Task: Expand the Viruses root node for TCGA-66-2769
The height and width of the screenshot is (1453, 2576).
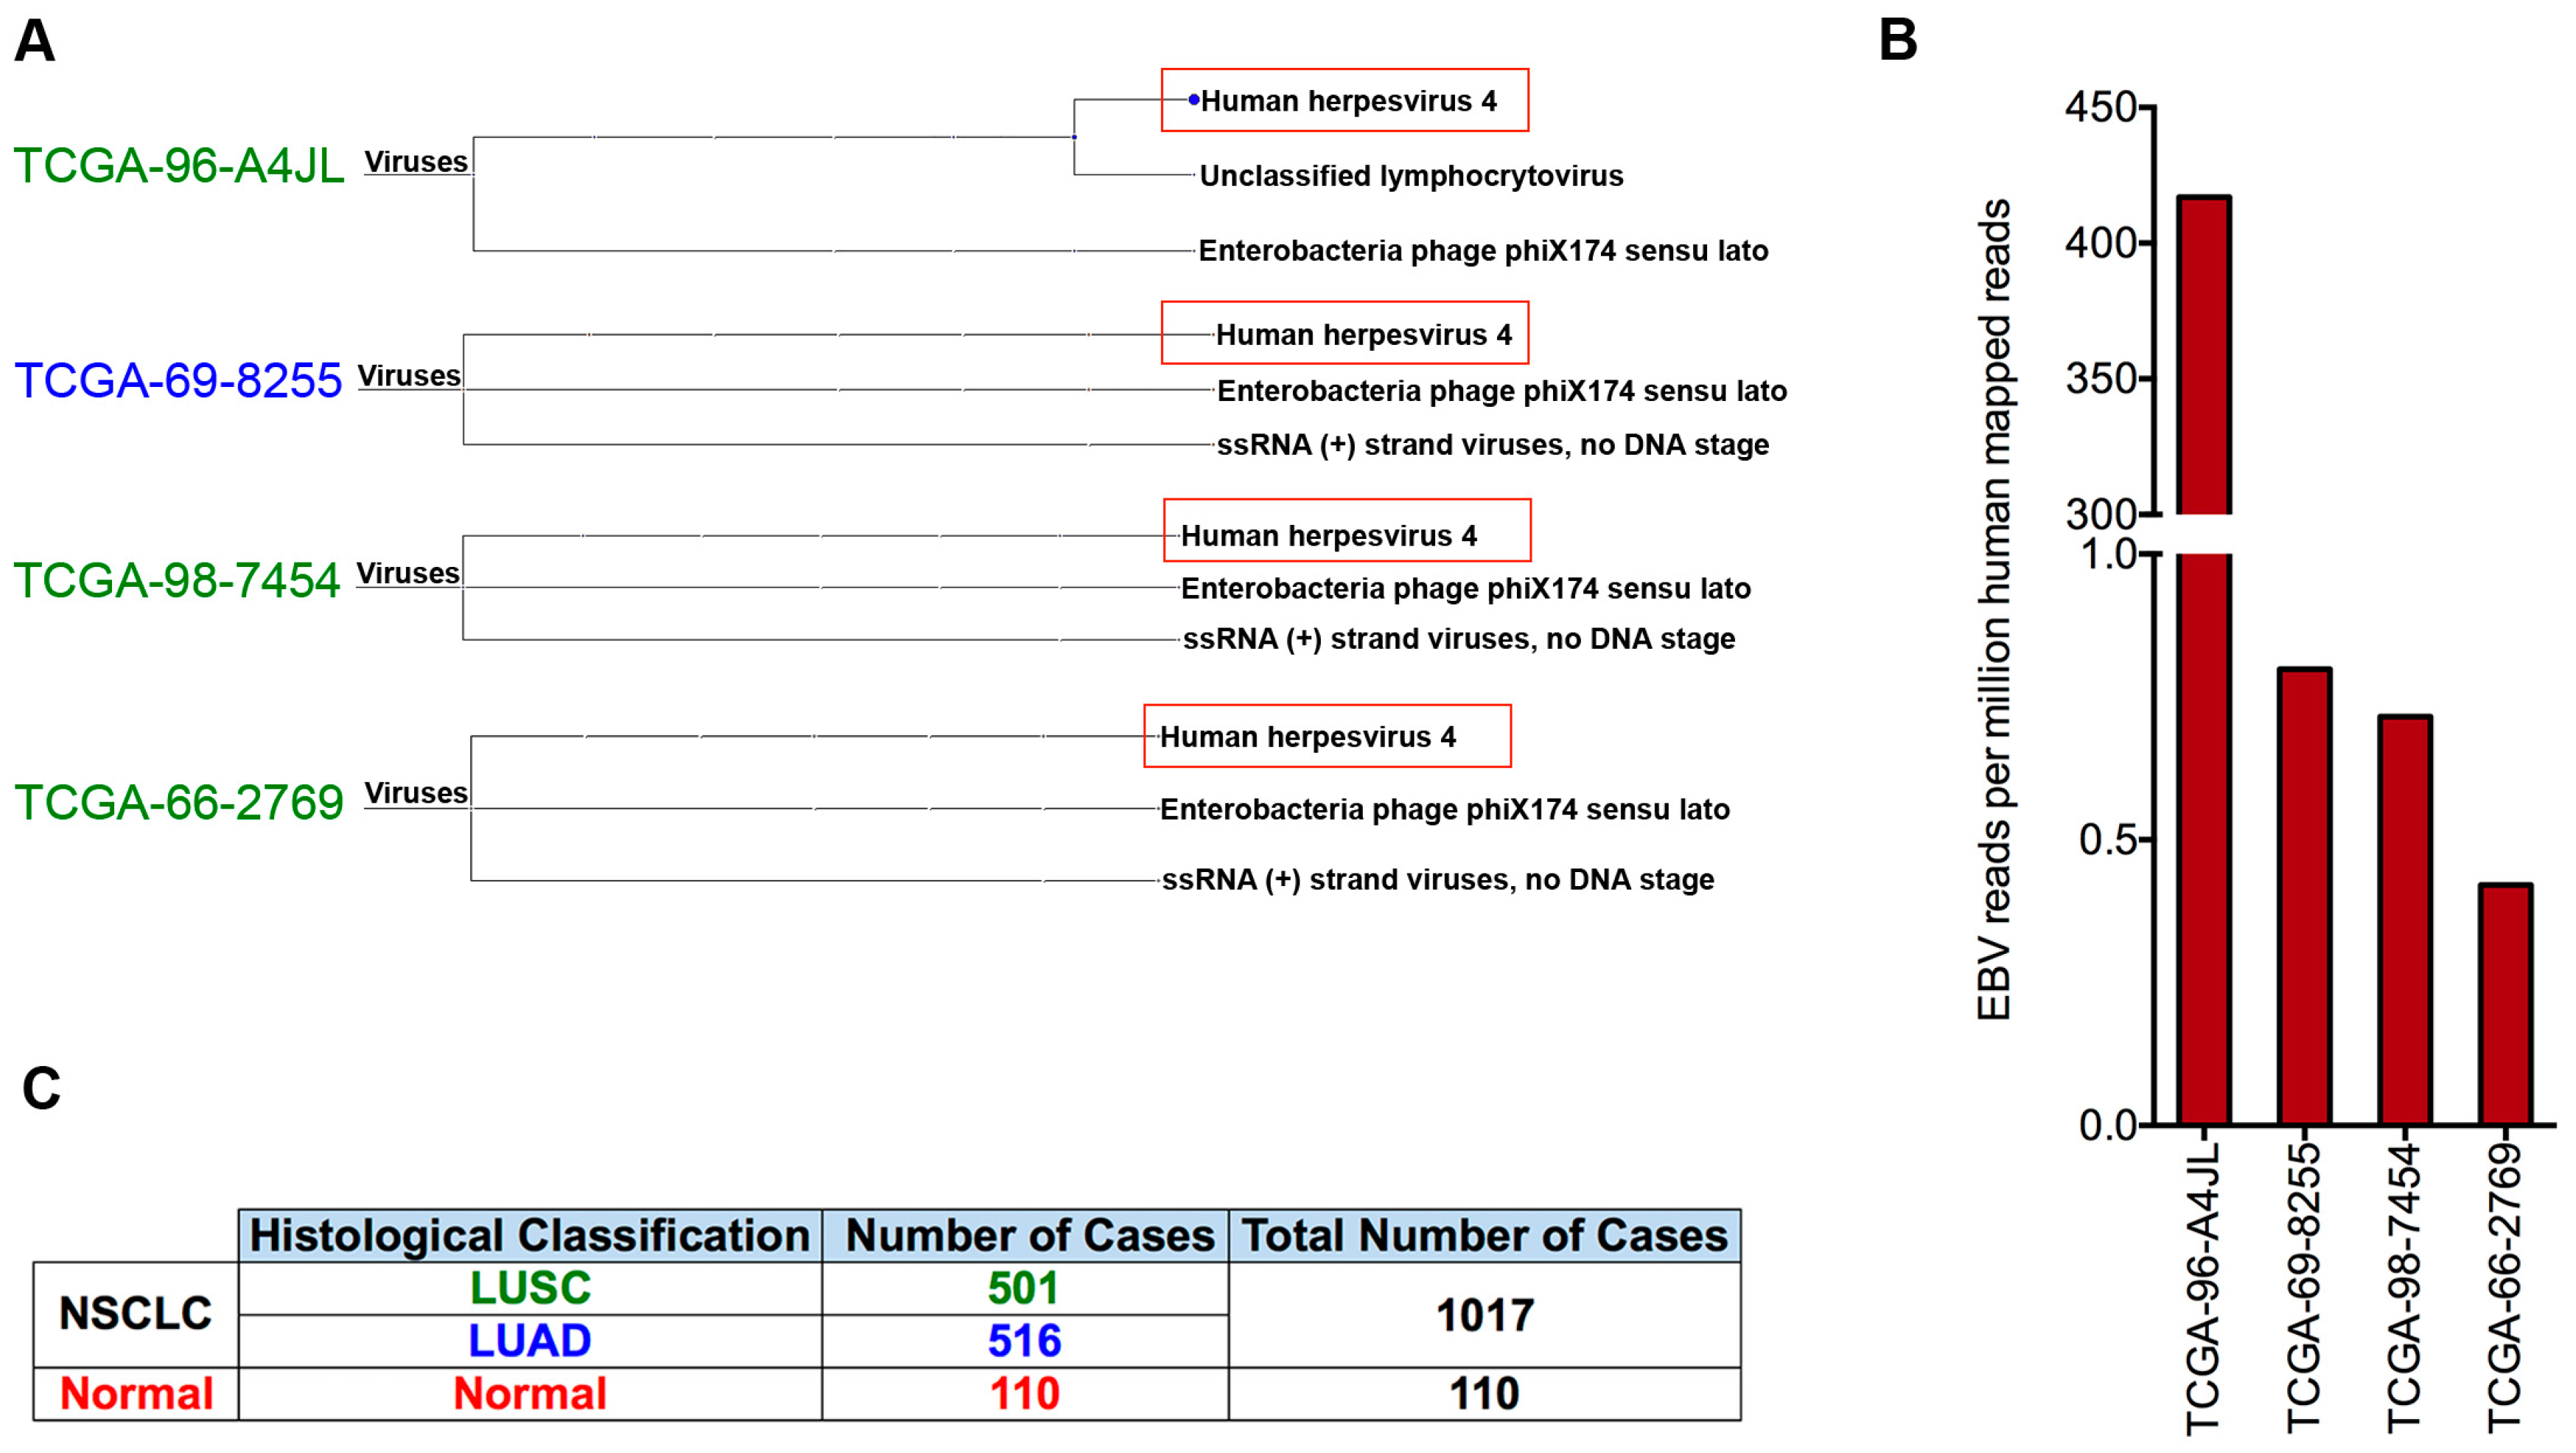Action: [x=416, y=794]
